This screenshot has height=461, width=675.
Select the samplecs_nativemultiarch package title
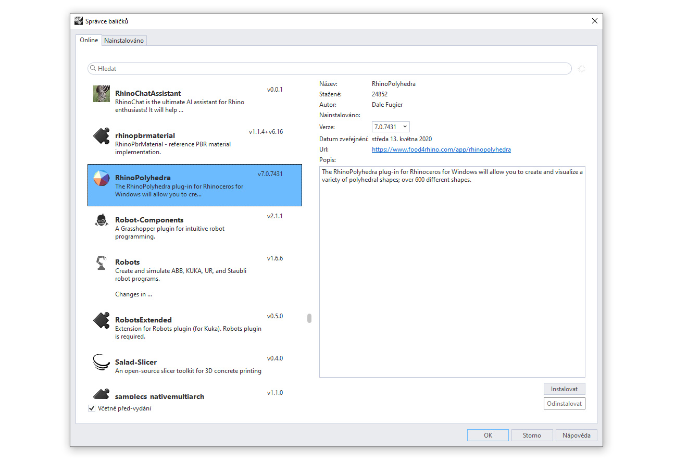[159, 396]
